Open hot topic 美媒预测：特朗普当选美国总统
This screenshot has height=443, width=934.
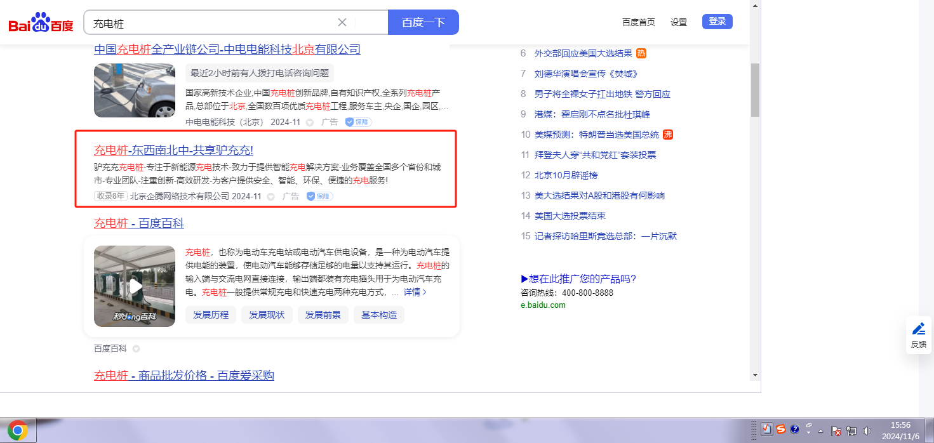pos(597,135)
